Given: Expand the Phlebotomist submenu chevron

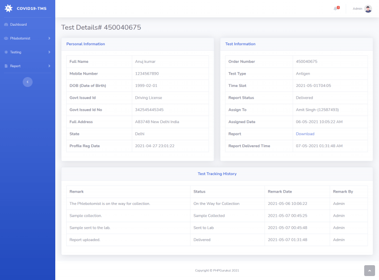Looking at the screenshot, I should tap(49, 38).
